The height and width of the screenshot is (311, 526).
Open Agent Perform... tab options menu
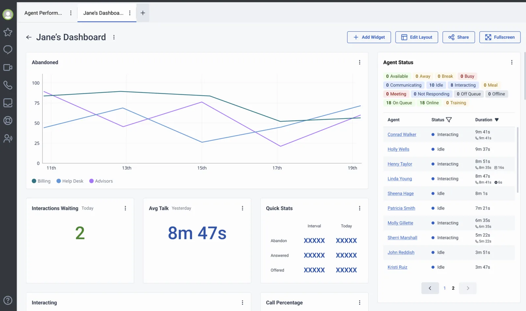pos(71,13)
